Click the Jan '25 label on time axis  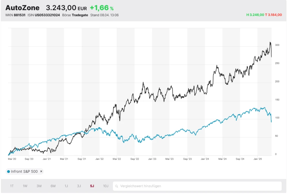point(257,159)
